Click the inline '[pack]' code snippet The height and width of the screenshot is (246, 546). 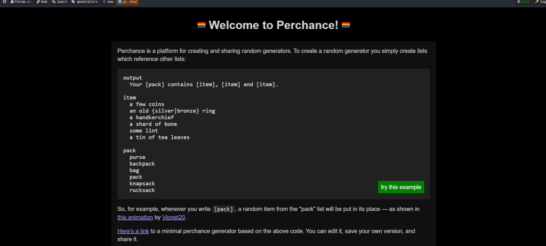223,209
